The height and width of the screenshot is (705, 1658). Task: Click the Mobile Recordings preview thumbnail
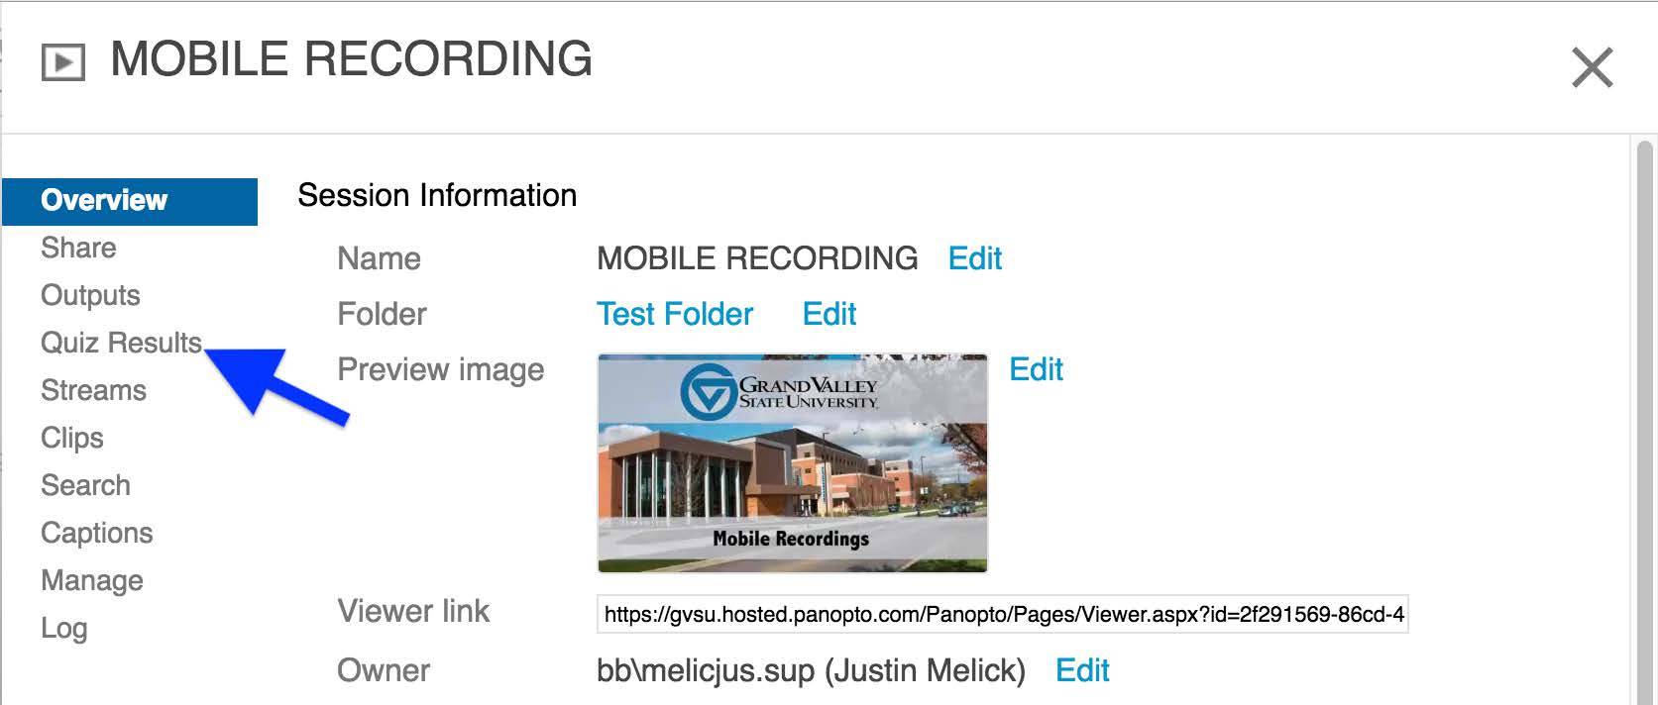792,462
